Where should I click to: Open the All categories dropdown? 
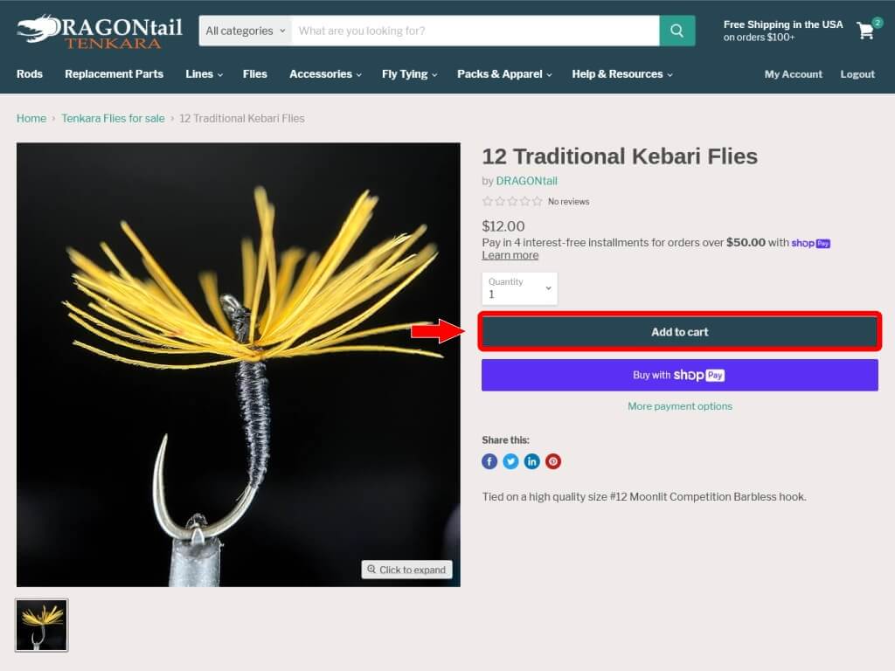tap(245, 31)
